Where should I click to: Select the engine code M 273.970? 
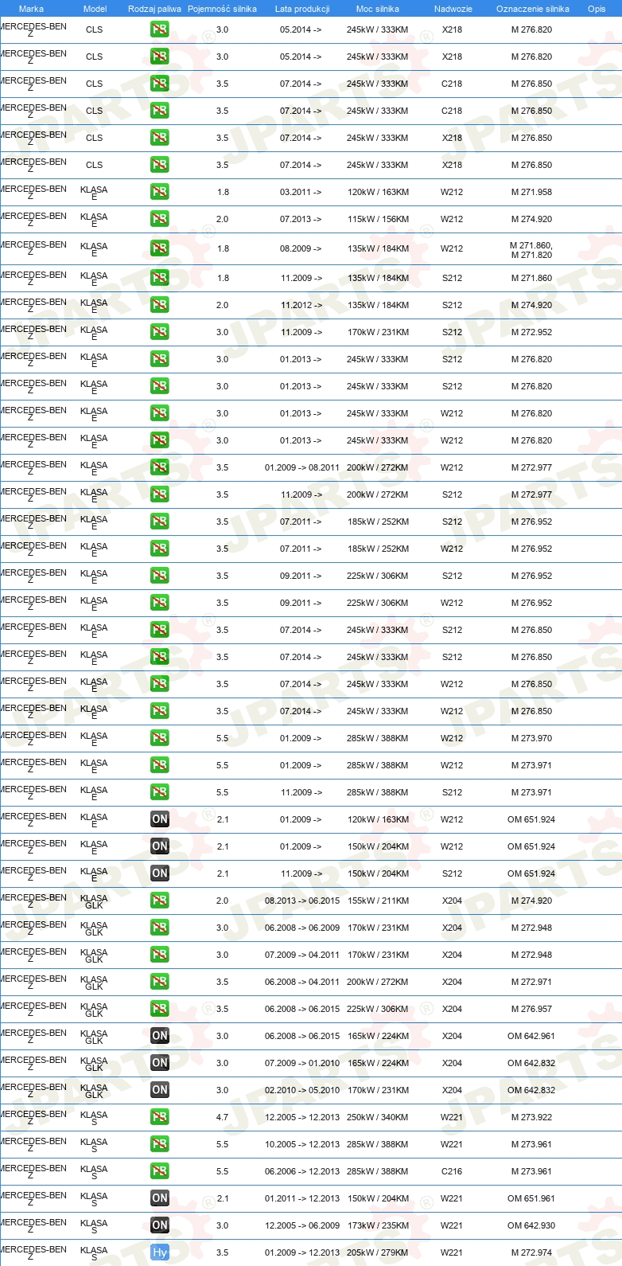pyautogui.click(x=531, y=738)
